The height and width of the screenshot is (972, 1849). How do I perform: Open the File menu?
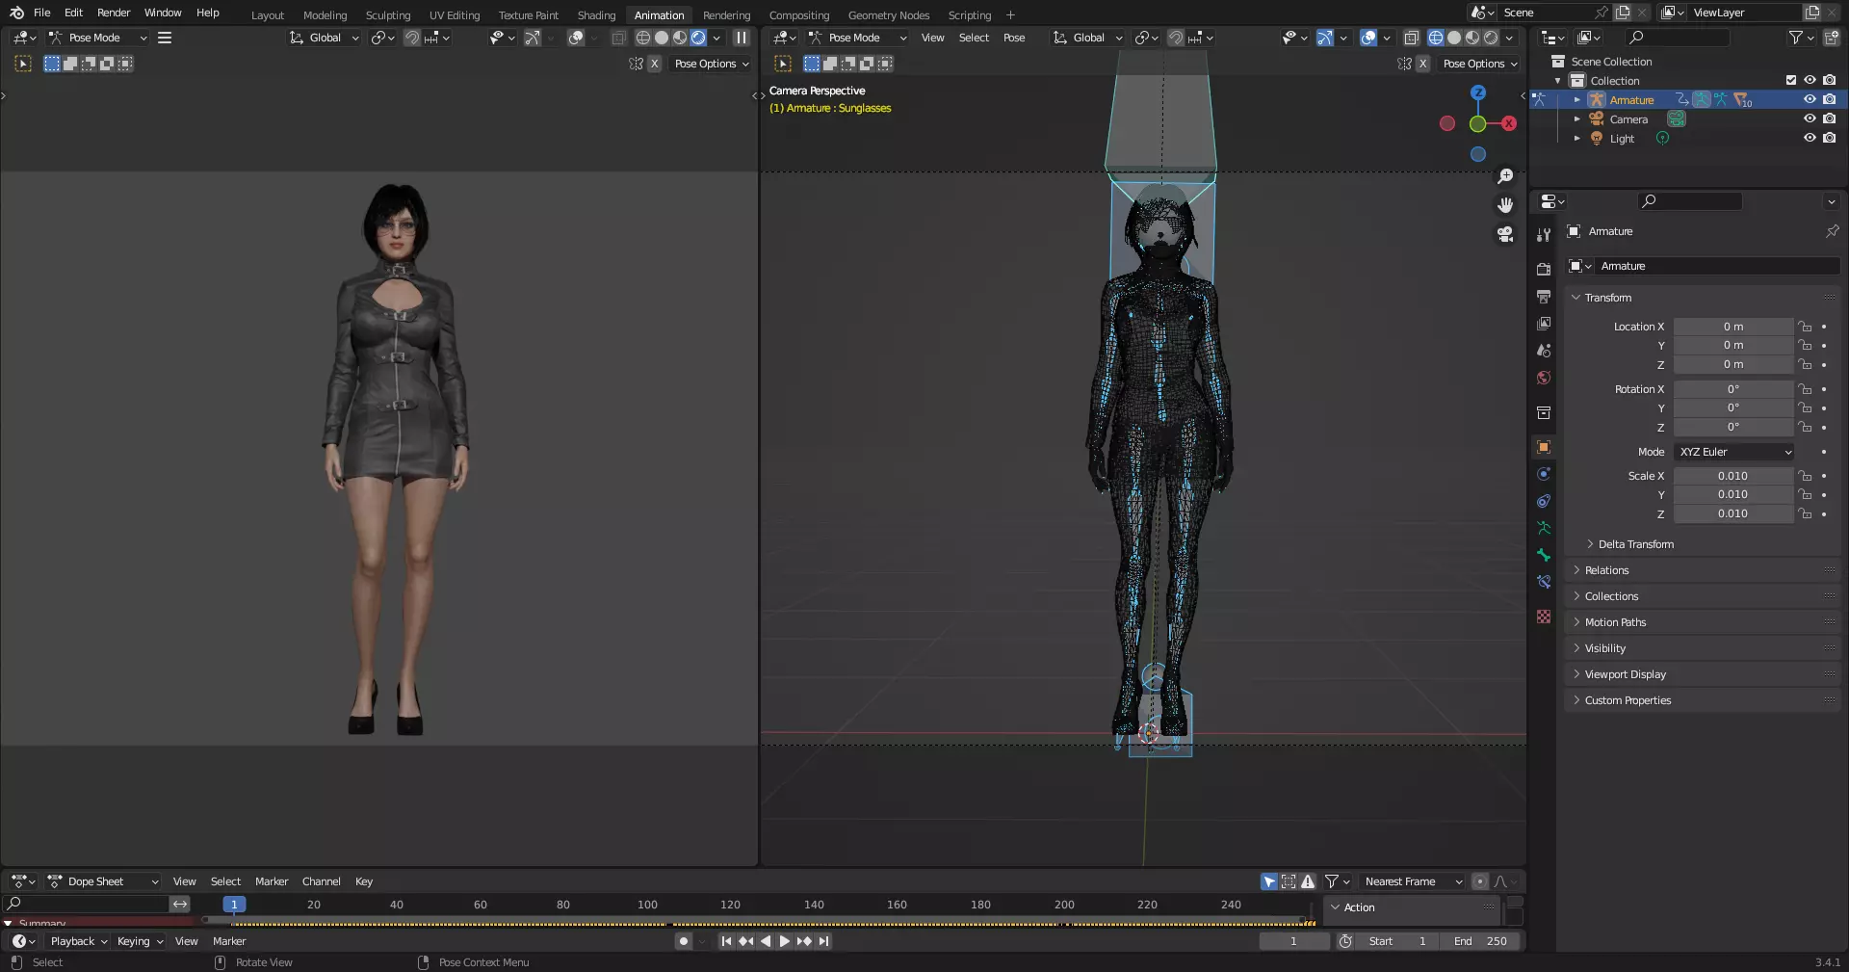click(41, 13)
